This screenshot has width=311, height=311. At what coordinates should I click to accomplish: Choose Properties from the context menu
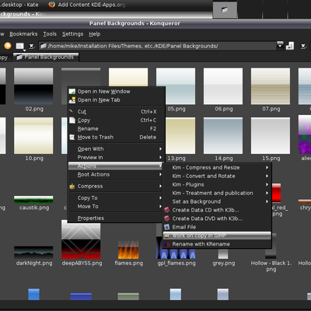pos(117,218)
